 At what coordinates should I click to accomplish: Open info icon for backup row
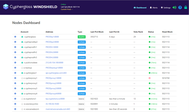coord(15,68)
